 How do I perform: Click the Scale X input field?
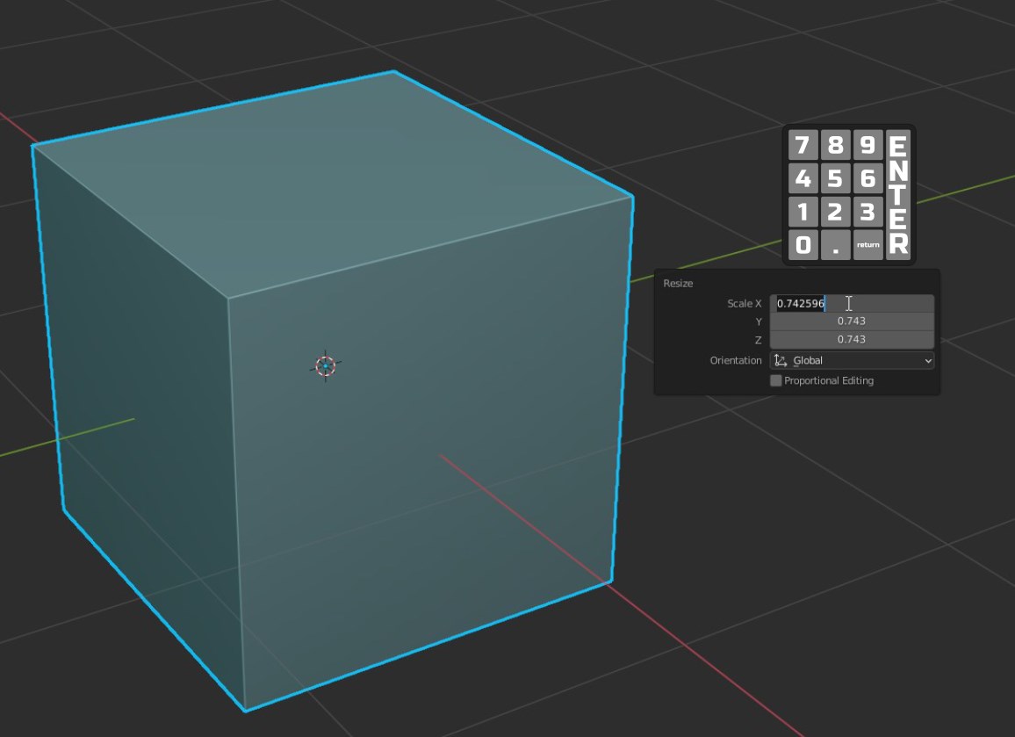[x=852, y=303]
